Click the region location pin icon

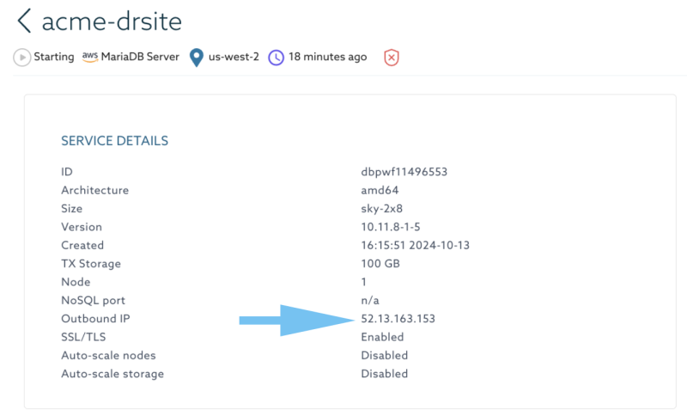tap(197, 58)
